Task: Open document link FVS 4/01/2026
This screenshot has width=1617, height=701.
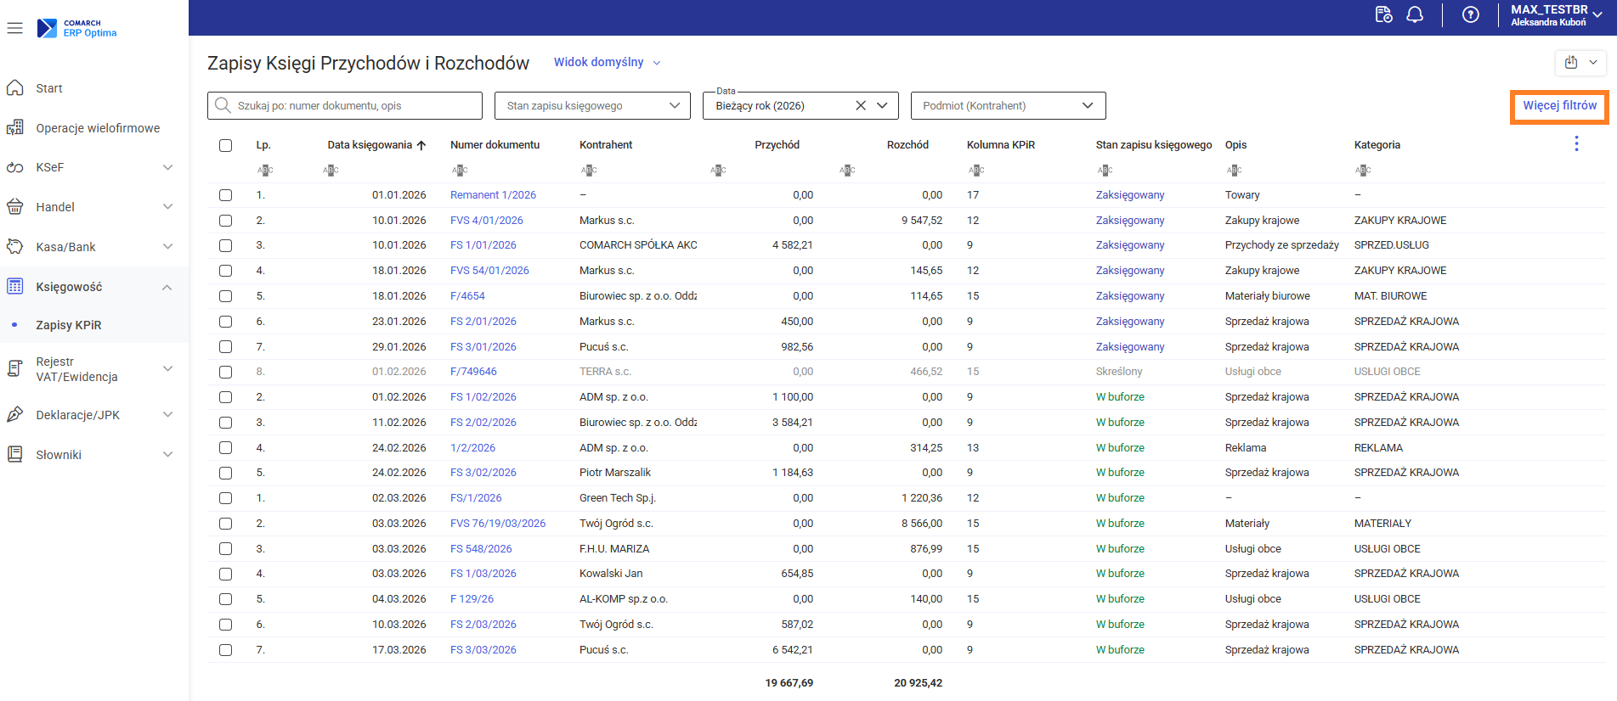Action: point(486,221)
